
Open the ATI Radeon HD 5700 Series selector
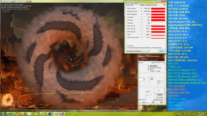pos(137,51)
